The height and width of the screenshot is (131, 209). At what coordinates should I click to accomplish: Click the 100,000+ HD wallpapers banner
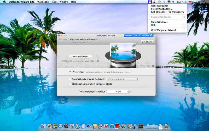[138, 35]
